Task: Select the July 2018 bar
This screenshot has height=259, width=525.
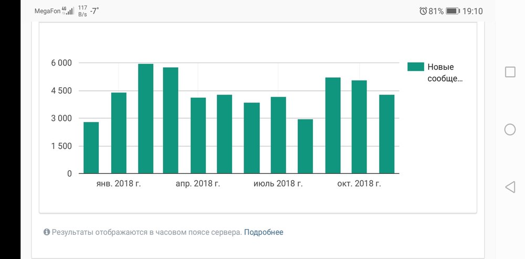Action: coord(279,135)
